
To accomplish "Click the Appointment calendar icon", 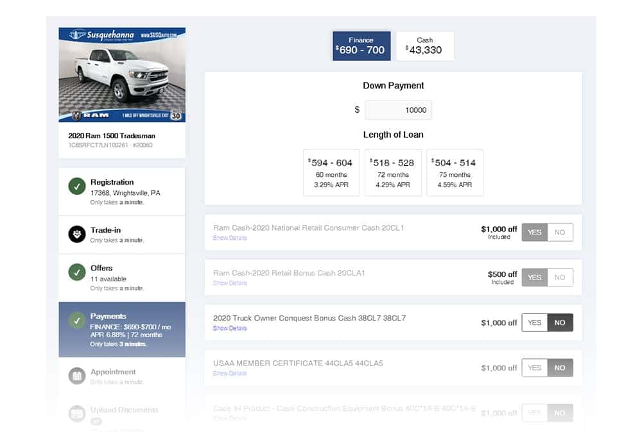I will (x=77, y=376).
